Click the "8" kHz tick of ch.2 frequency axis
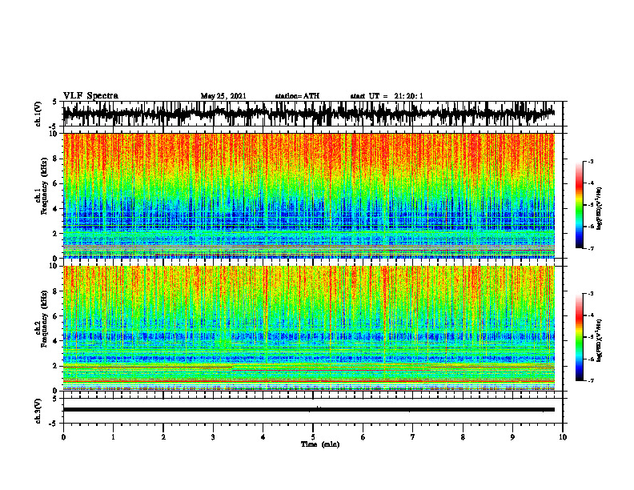634x490 pixels. pos(55,291)
